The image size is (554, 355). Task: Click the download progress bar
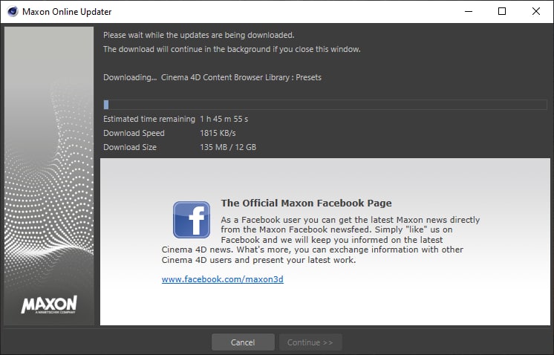click(325, 105)
